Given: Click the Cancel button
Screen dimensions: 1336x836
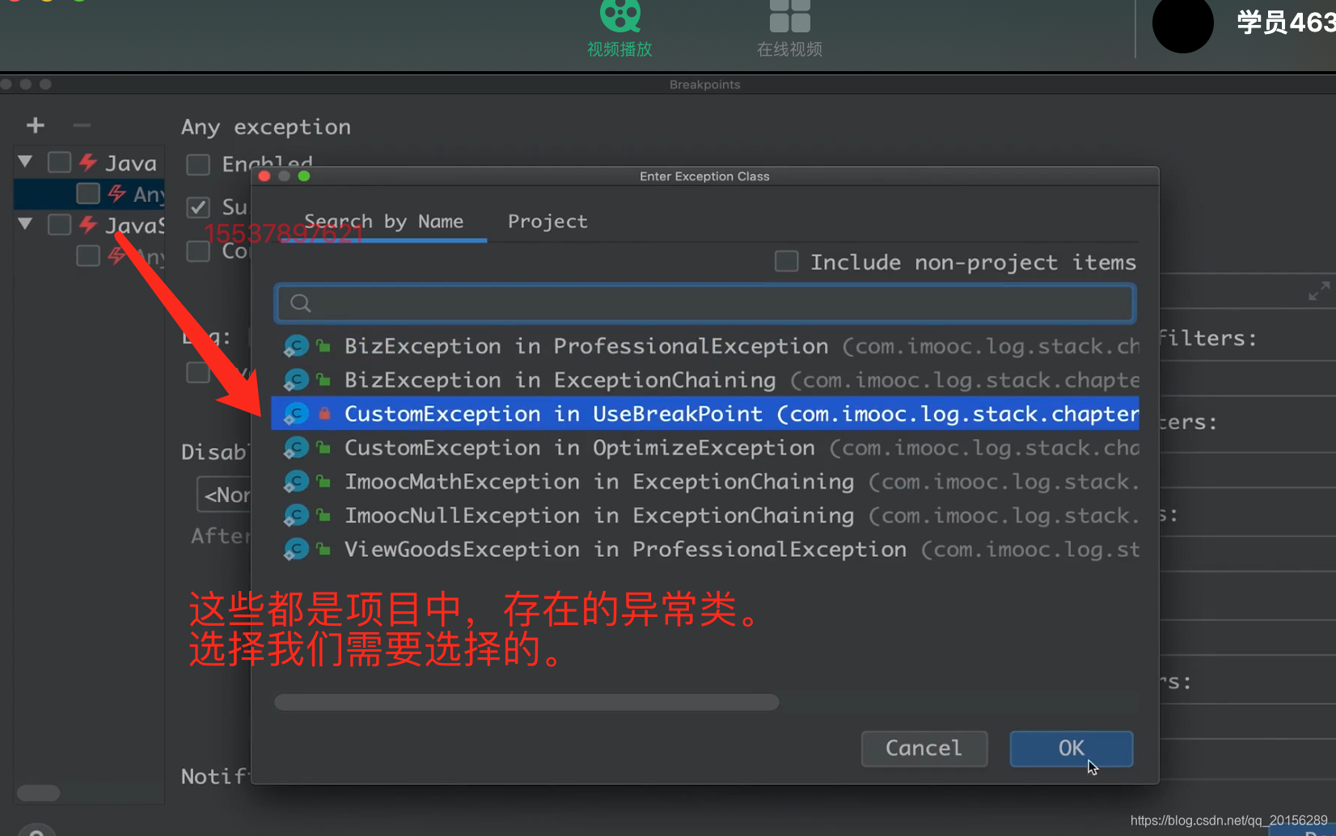Looking at the screenshot, I should click(x=924, y=749).
